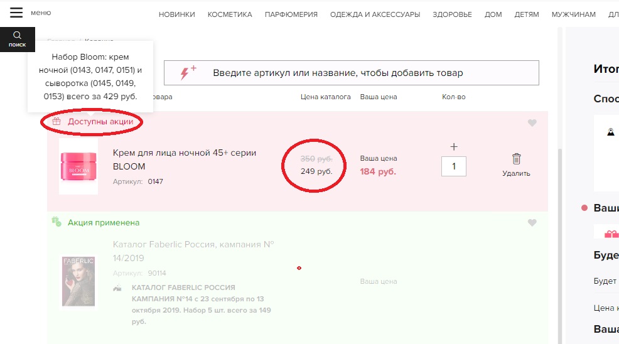Click icon beside catalog campaign description

tap(117, 288)
